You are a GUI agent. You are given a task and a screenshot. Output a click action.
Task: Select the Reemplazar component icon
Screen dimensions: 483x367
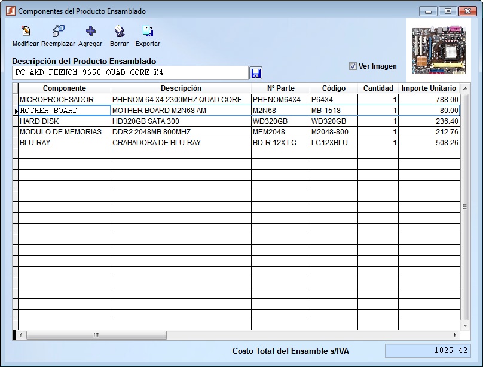point(58,32)
